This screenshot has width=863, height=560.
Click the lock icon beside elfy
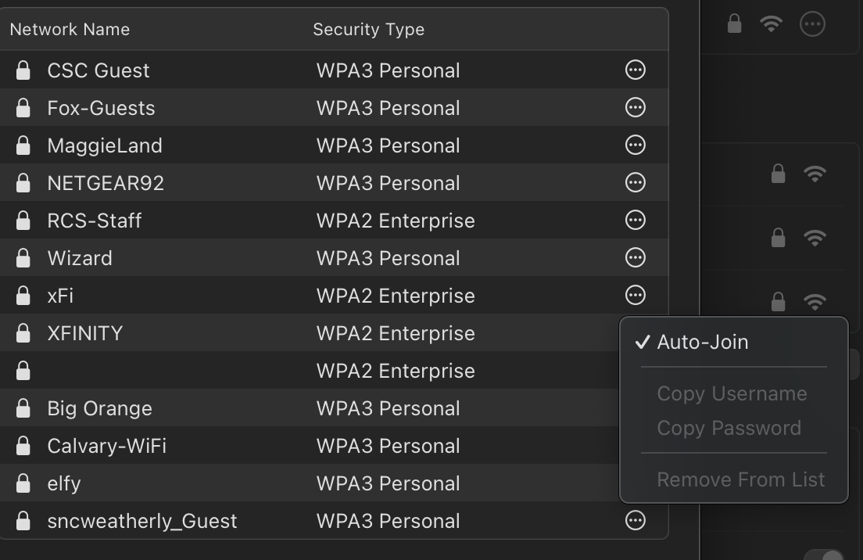click(x=23, y=483)
